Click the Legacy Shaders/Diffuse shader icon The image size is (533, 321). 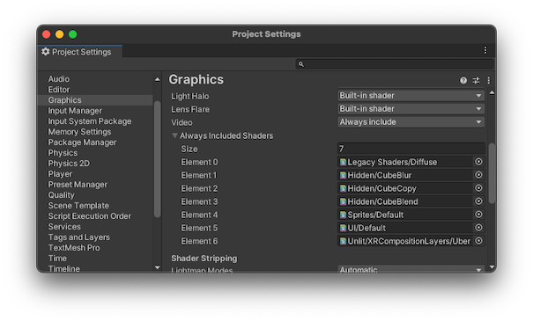pos(343,162)
